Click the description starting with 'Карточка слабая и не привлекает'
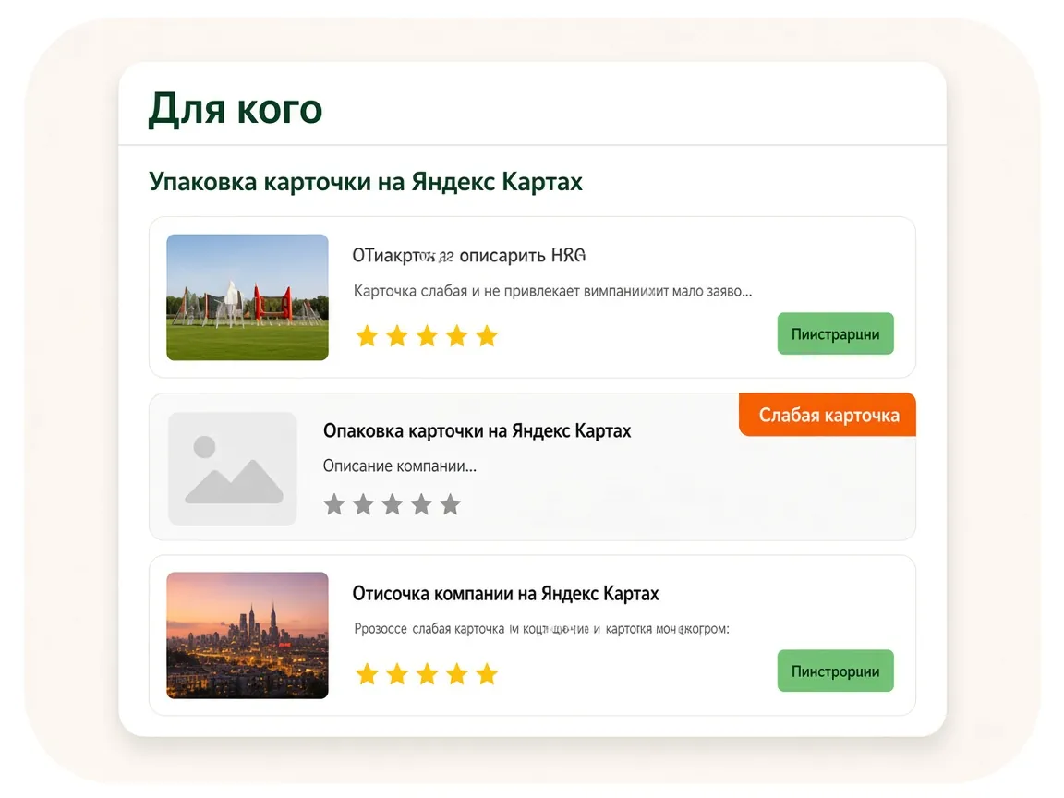Screen dimensions: 1064x798 point(553,291)
